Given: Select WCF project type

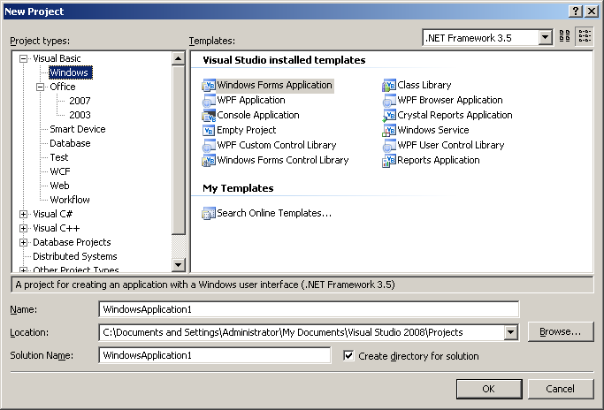Looking at the screenshot, I should click(60, 171).
